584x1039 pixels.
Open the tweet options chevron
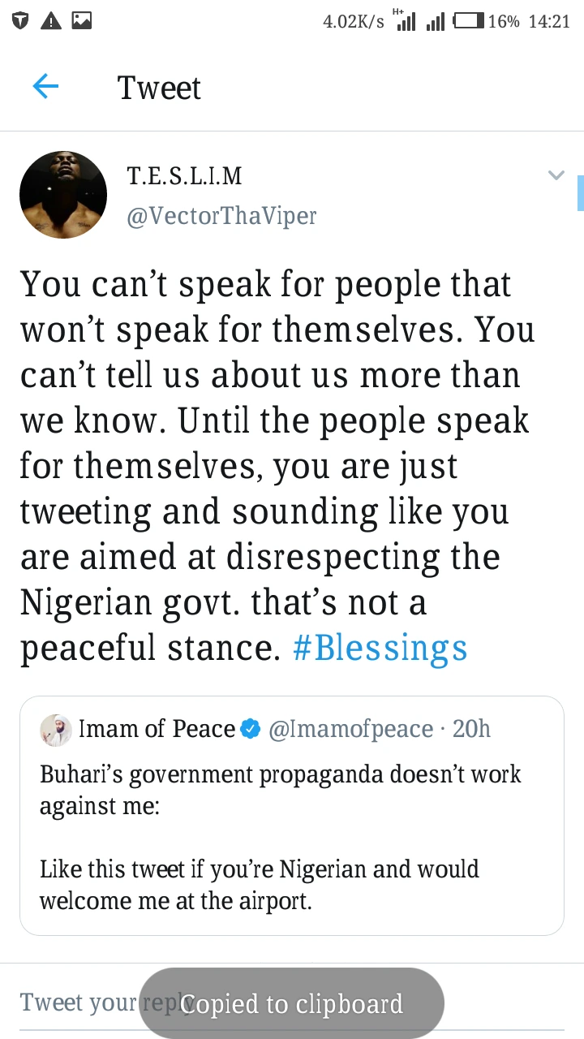click(x=556, y=175)
